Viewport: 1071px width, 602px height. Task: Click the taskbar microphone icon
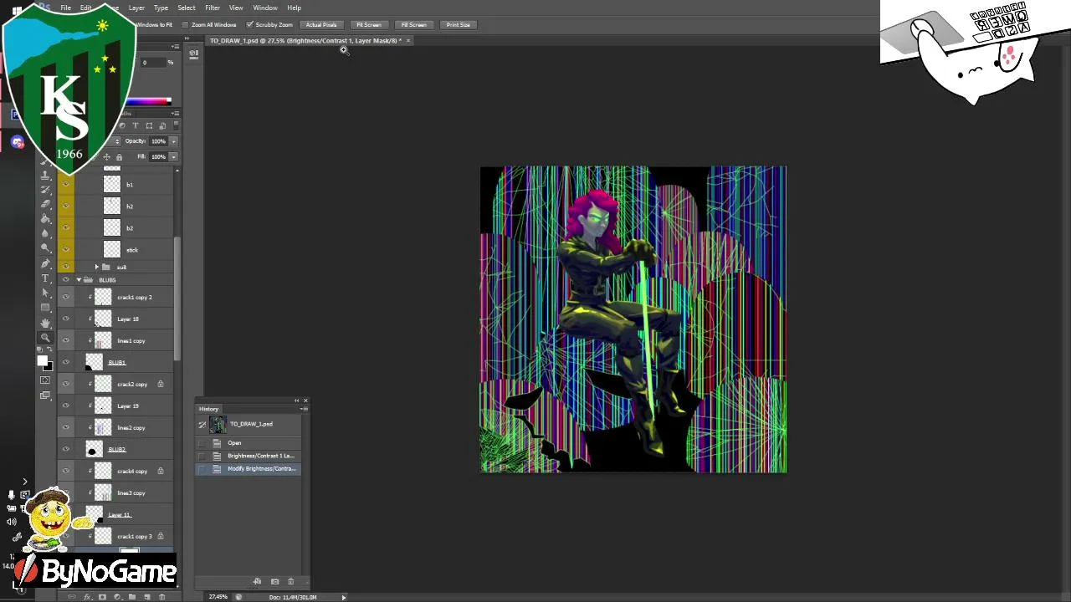coord(12,495)
